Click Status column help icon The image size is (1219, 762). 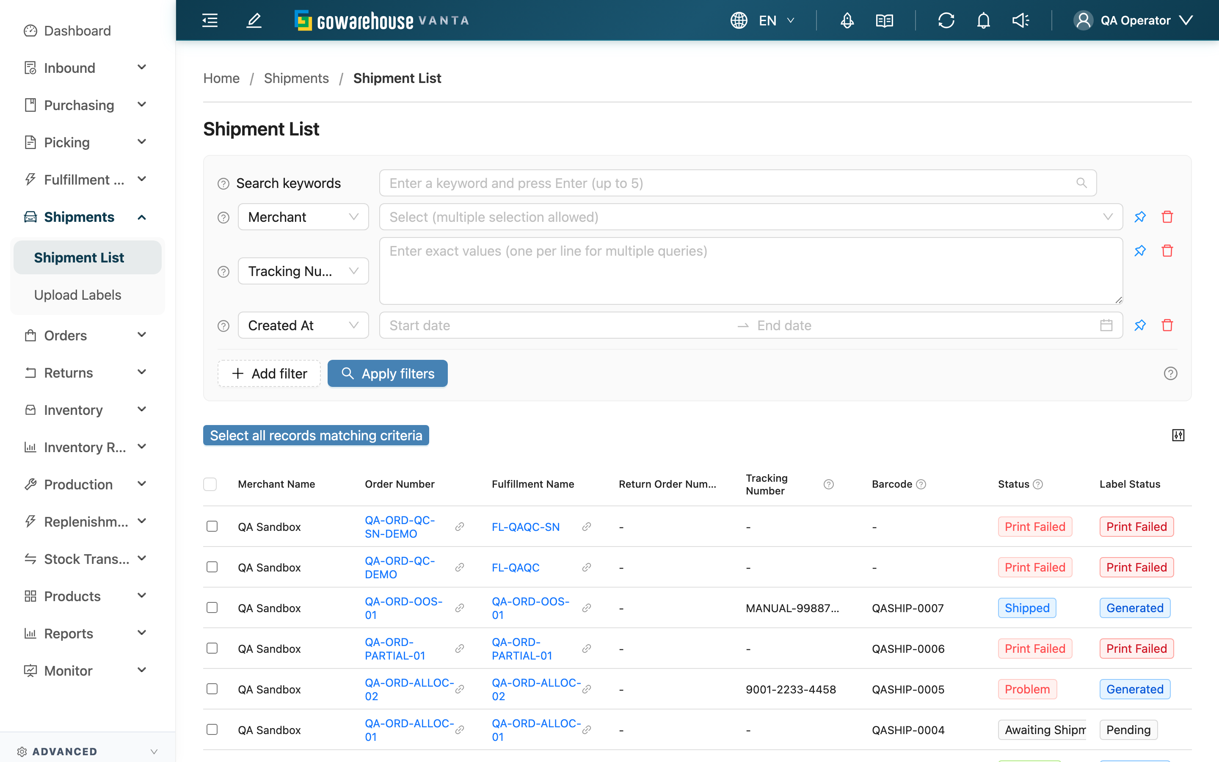click(1038, 484)
